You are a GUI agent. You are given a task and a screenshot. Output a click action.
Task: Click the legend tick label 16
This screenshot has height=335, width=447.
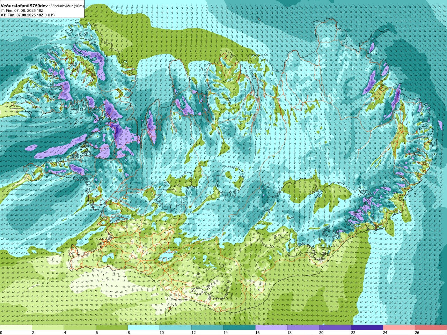(257, 333)
